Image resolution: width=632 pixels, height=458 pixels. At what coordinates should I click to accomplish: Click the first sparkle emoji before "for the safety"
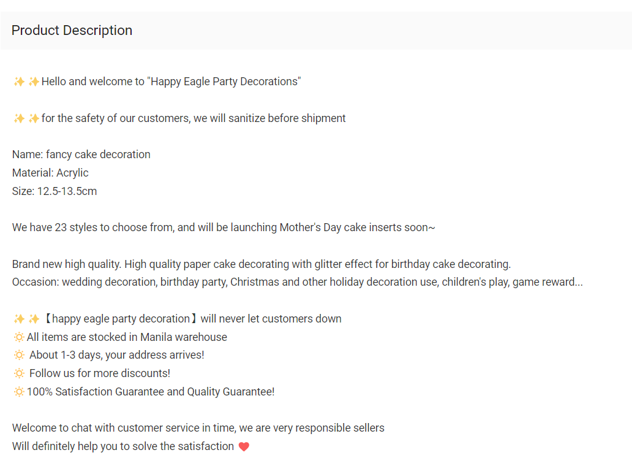coord(19,118)
